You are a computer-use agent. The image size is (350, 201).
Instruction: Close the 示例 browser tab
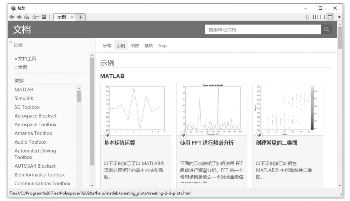(x=72, y=17)
